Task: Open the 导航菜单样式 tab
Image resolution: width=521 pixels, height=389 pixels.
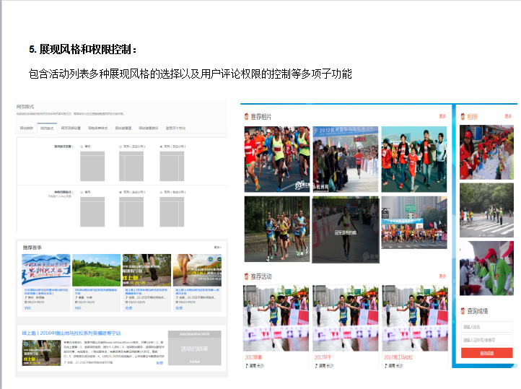Action: [x=97, y=128]
